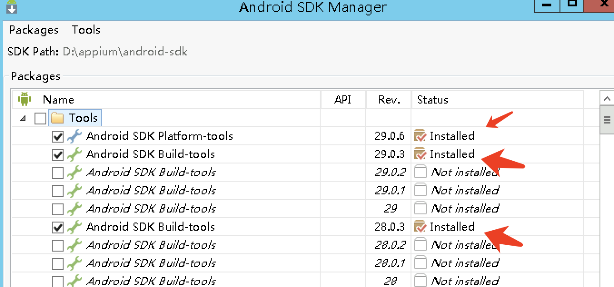Select the Build-tools name in the 29.0.1 row

click(x=151, y=190)
